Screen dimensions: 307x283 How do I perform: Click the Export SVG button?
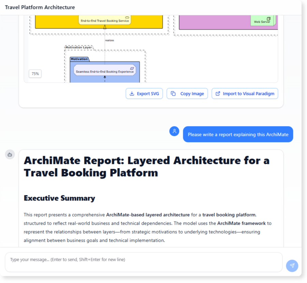144,94
